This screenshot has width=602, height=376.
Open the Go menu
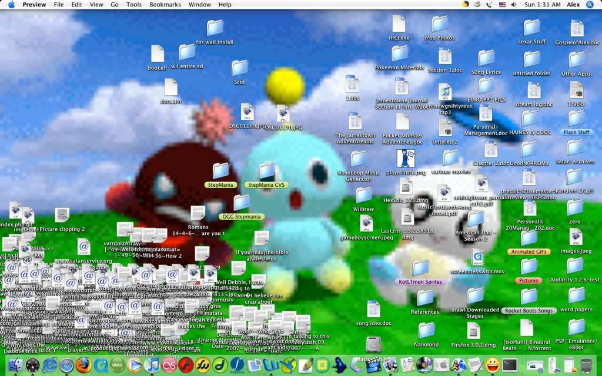(x=115, y=5)
